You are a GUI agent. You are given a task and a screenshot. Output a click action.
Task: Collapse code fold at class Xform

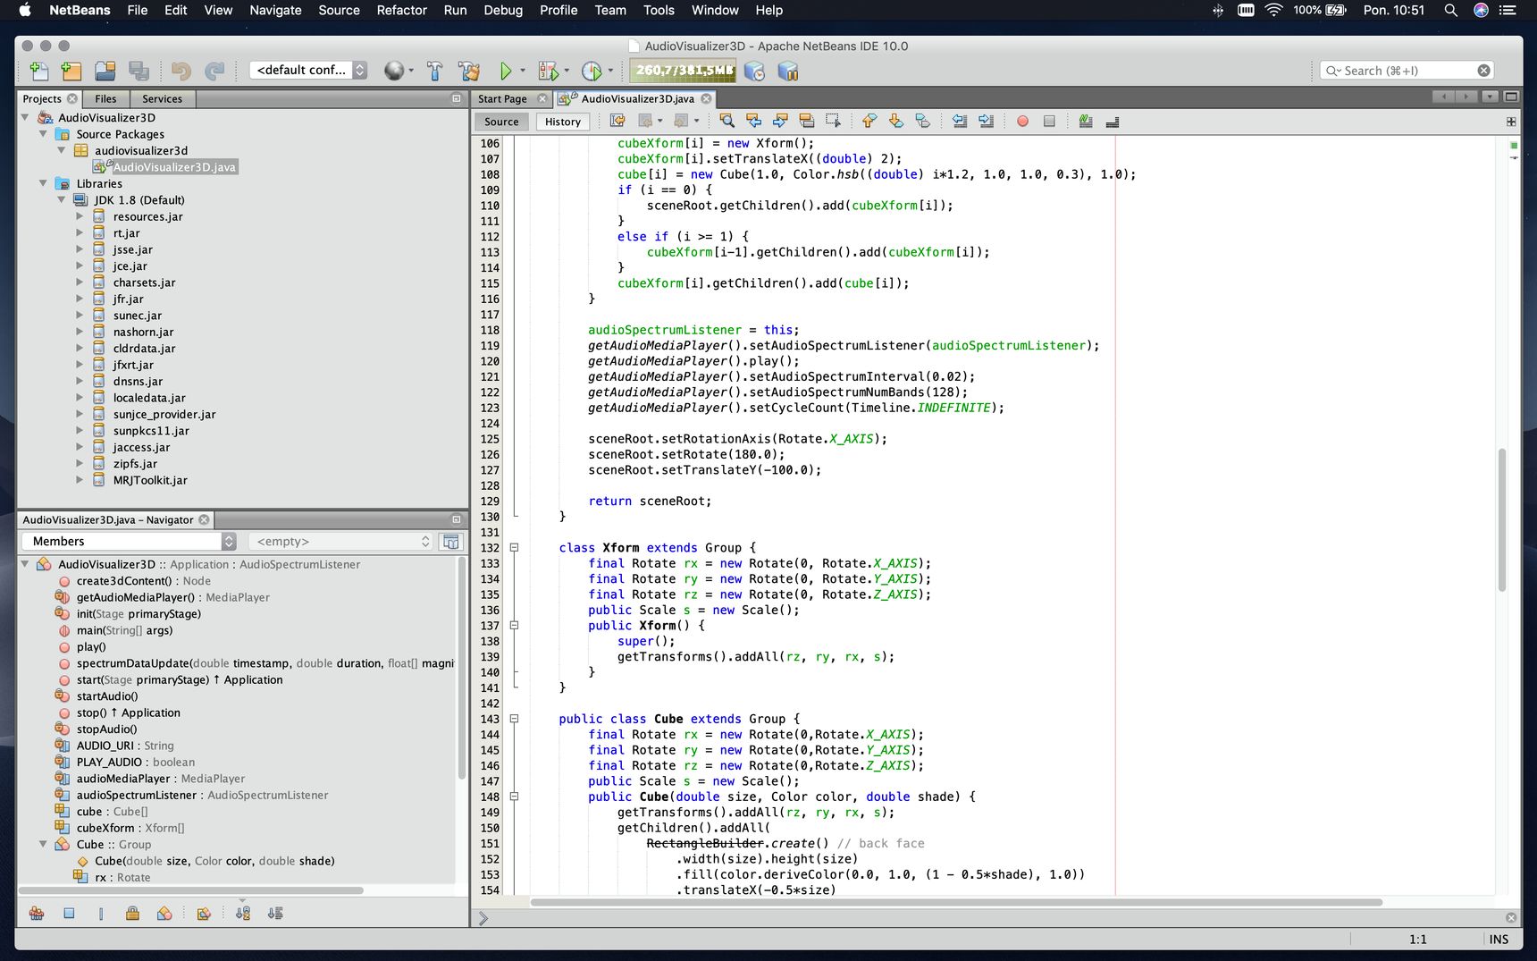pyautogui.click(x=514, y=547)
